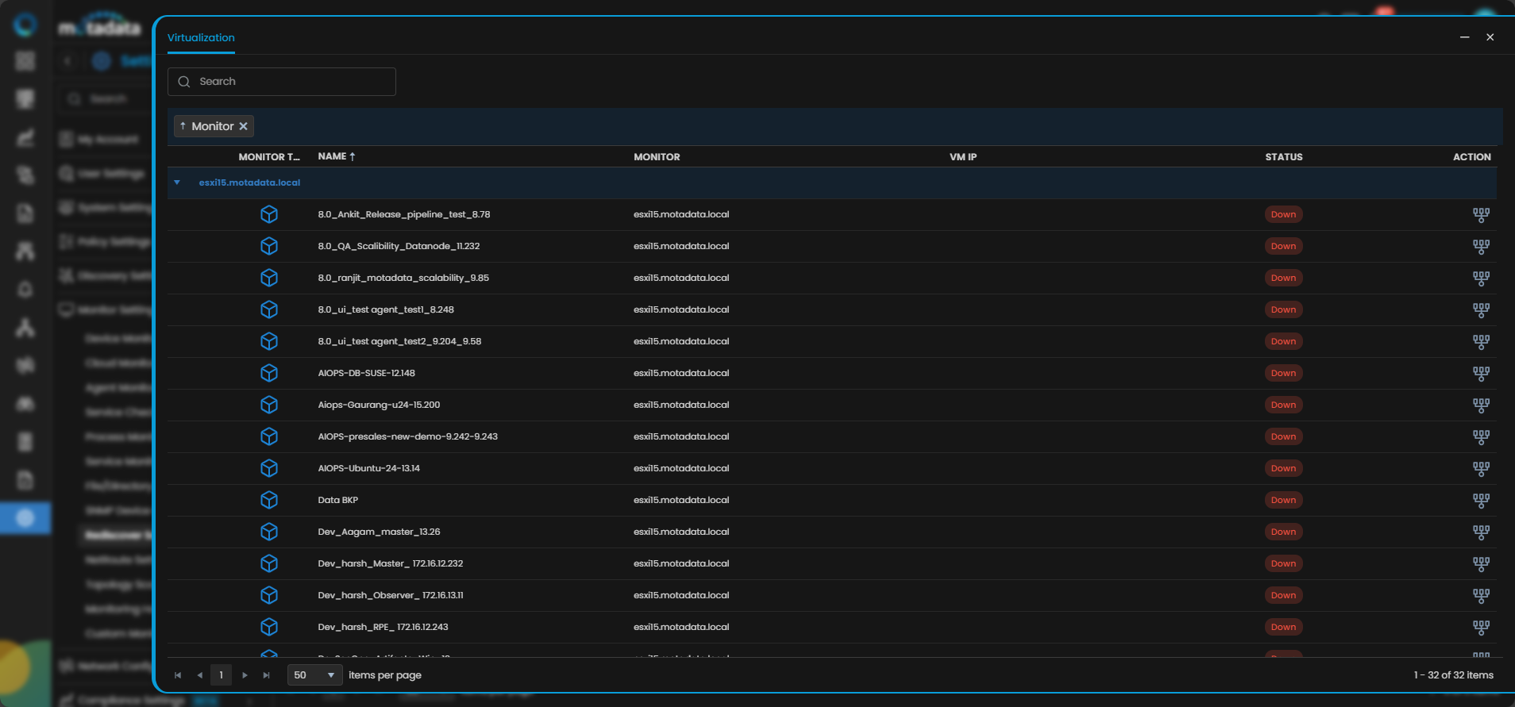
Task: Go to the previous page
Action: [x=199, y=675]
